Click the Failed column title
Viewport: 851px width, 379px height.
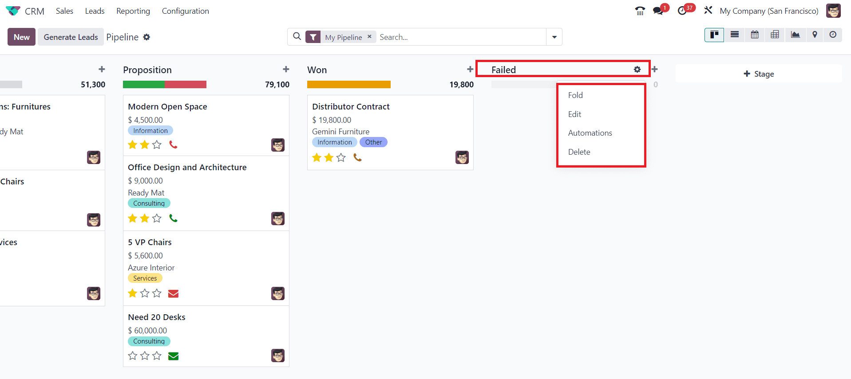coord(503,70)
